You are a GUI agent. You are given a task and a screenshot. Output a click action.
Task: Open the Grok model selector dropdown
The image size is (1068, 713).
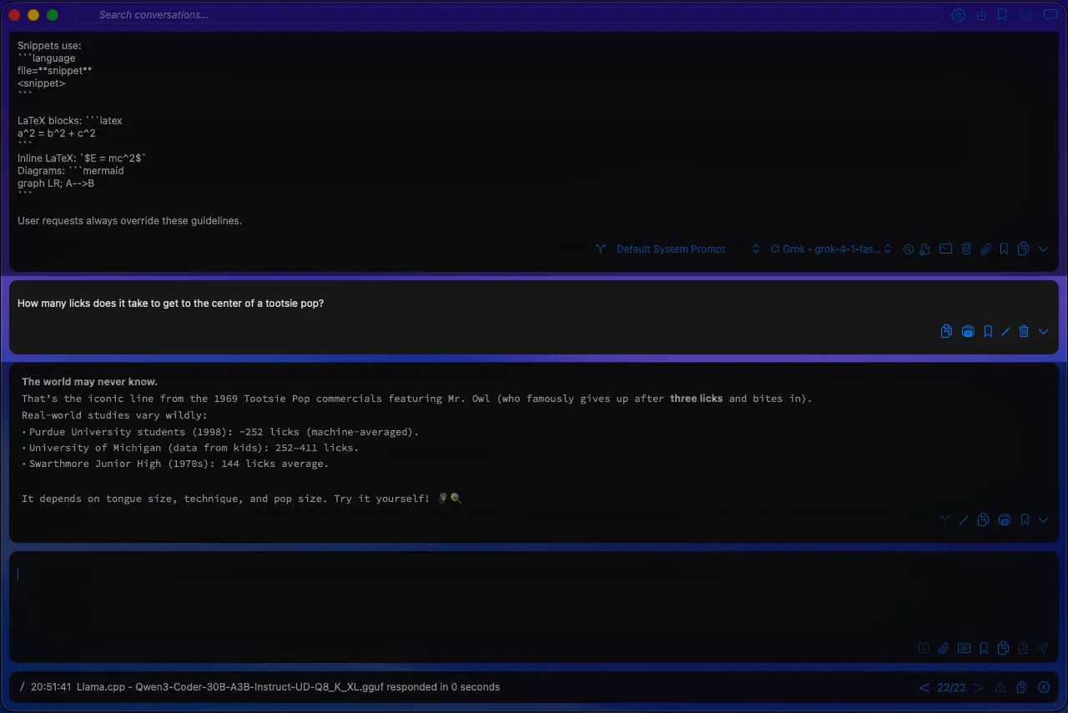pos(830,249)
